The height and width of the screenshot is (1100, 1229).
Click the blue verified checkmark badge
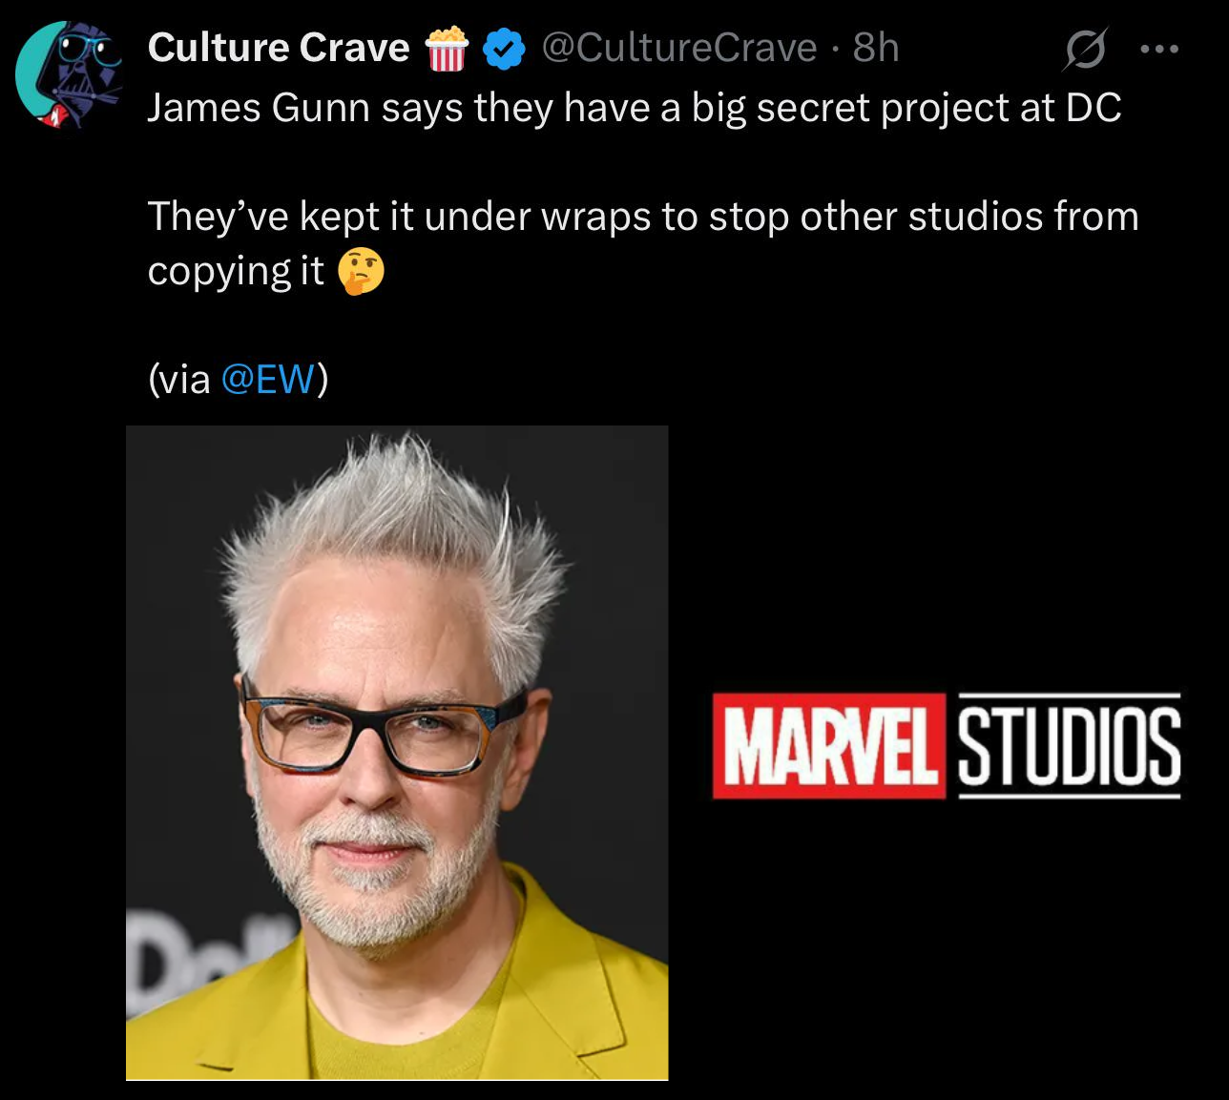(504, 49)
